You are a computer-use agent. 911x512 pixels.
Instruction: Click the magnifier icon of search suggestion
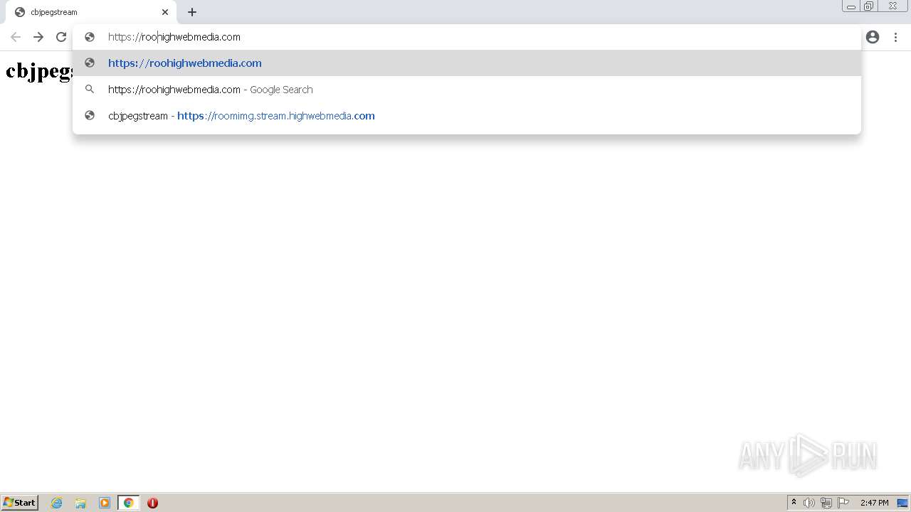[x=90, y=90]
